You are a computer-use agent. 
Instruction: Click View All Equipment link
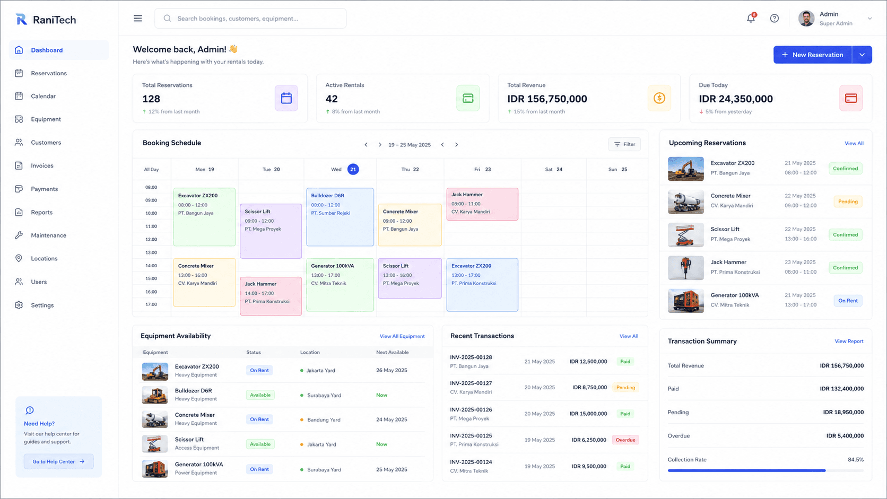tap(402, 336)
